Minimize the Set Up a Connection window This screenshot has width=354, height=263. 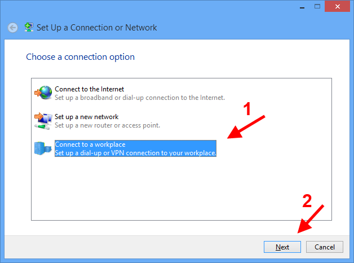tap(302, 7)
